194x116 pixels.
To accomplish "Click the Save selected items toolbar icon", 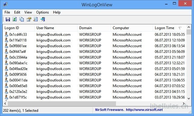I will (8, 19).
